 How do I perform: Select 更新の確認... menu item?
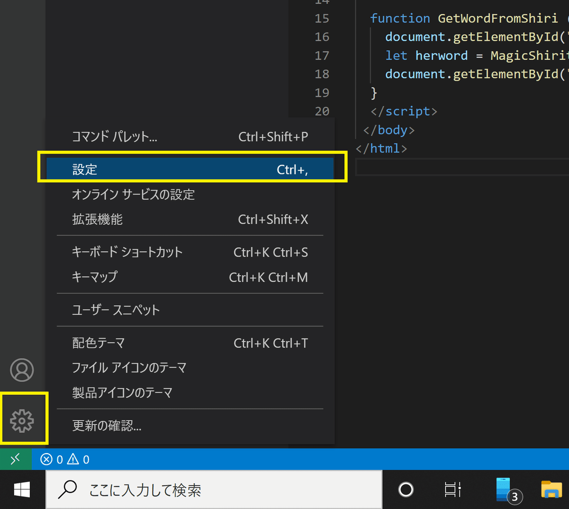(190, 426)
